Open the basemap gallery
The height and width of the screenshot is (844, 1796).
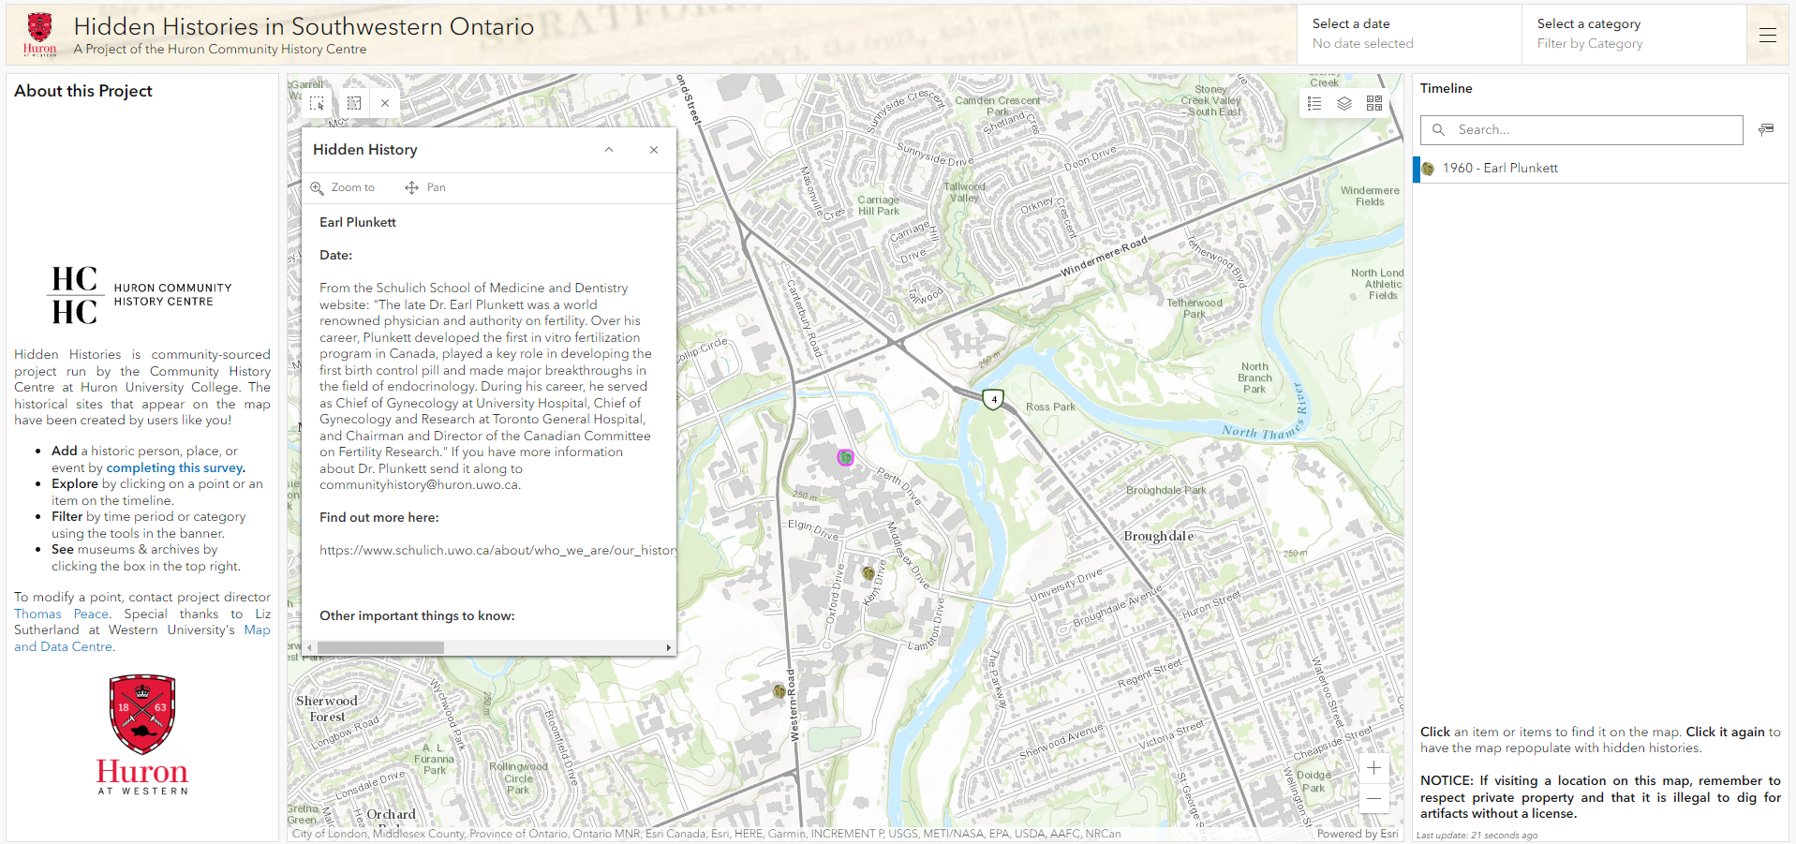[1374, 103]
